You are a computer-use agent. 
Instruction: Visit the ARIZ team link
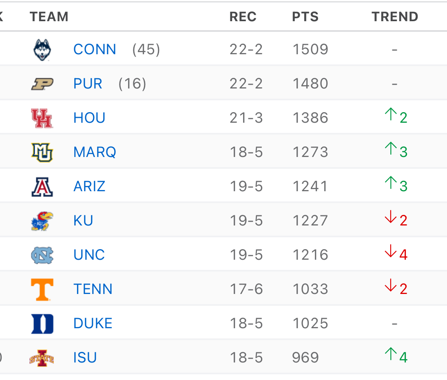(x=89, y=186)
